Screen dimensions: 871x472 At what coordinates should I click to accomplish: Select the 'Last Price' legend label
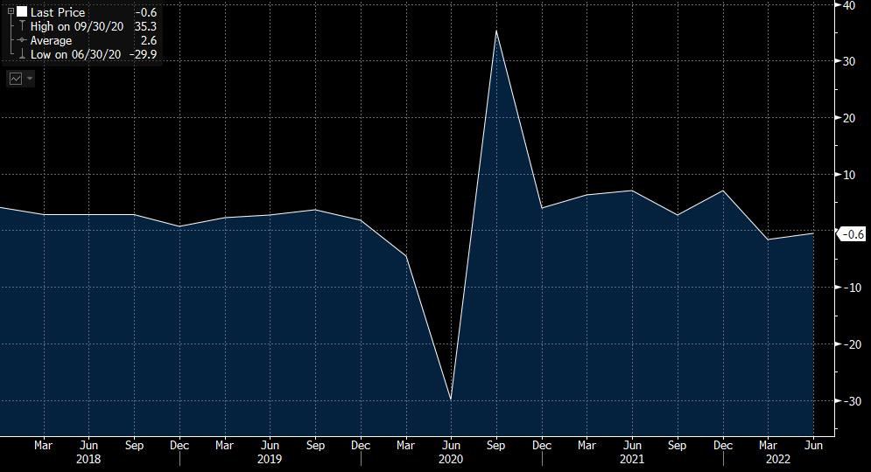pos(58,12)
